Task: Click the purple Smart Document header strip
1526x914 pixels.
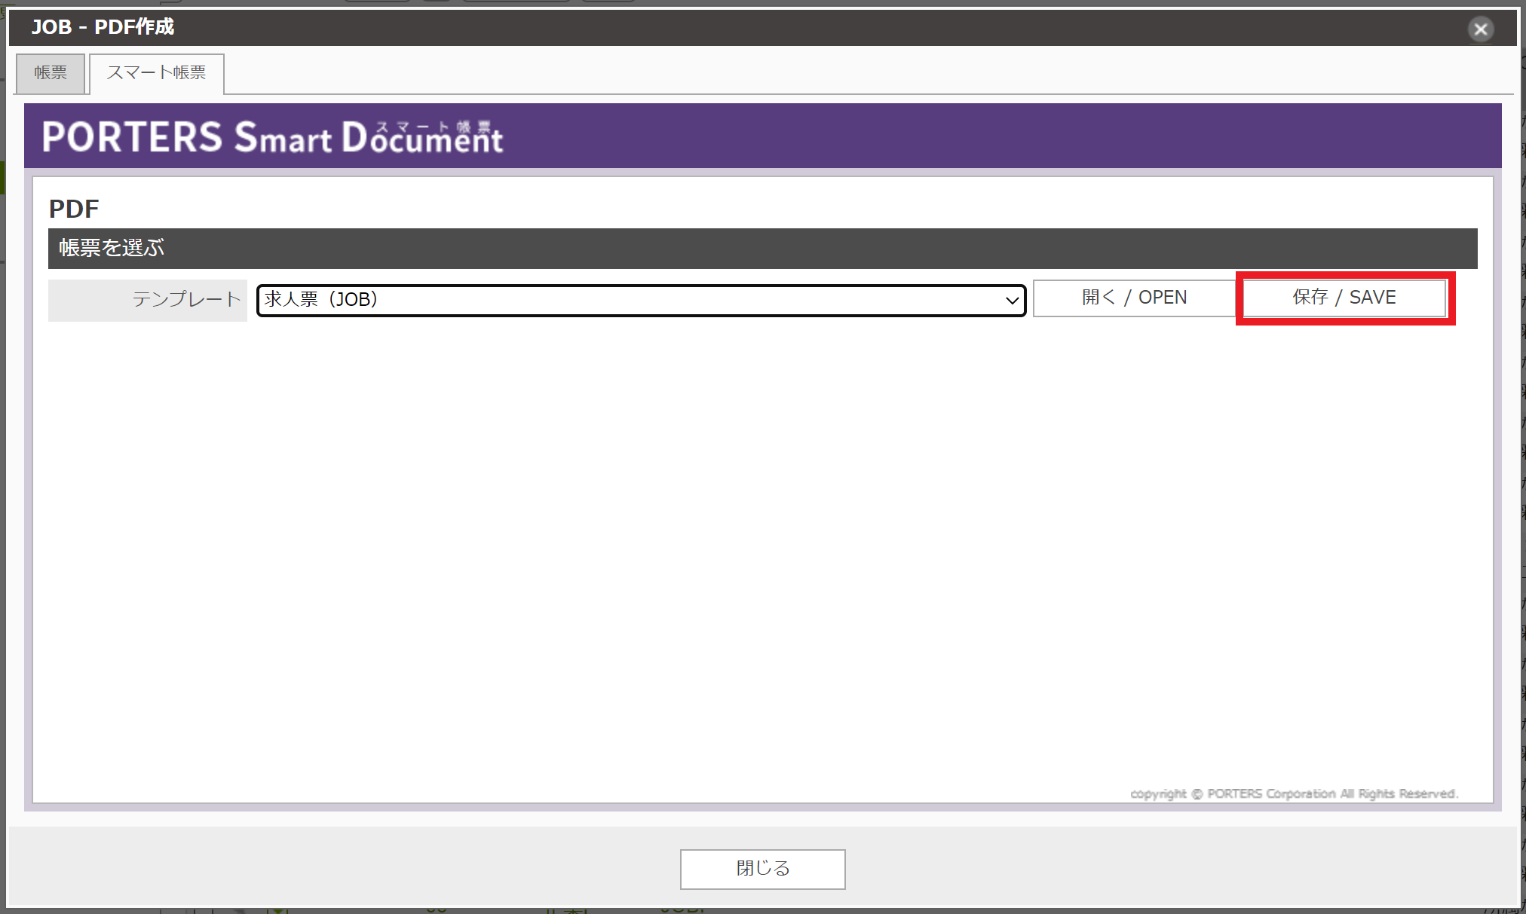Action: pos(905,136)
